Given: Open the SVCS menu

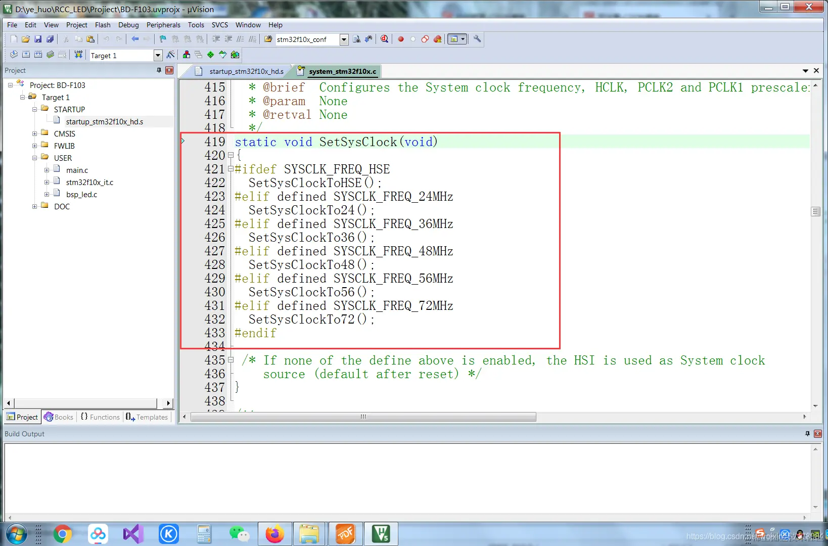Looking at the screenshot, I should pos(220,25).
